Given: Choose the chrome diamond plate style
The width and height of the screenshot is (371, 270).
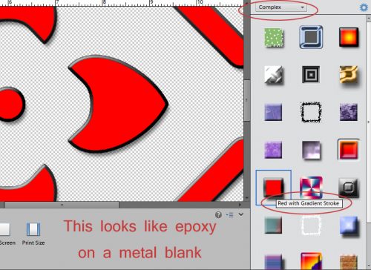Looking at the screenshot, I should coord(274,75).
